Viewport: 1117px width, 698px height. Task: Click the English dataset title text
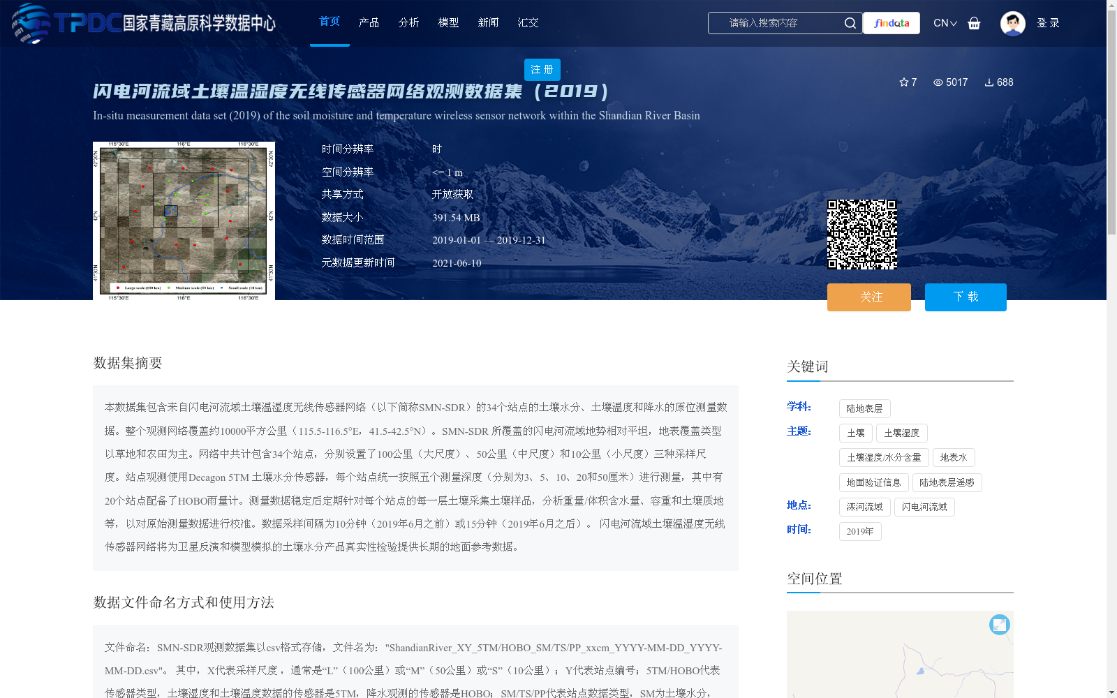click(x=397, y=116)
